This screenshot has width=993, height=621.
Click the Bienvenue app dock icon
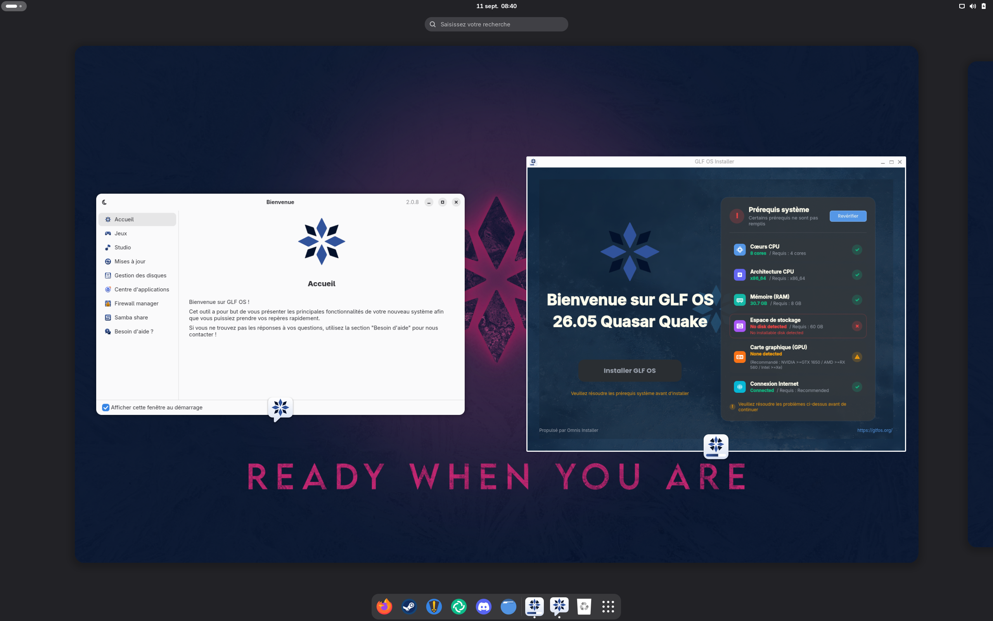[x=559, y=606]
